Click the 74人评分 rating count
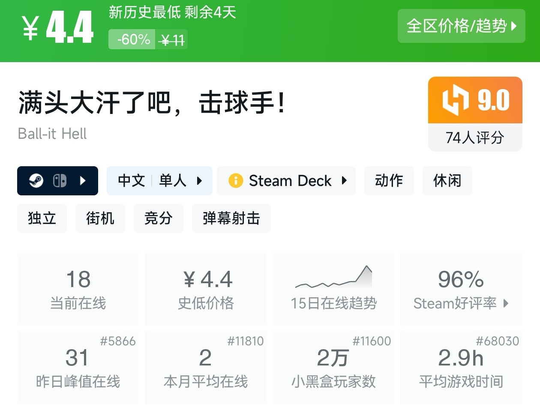This screenshot has height=413, width=540. coord(475,138)
